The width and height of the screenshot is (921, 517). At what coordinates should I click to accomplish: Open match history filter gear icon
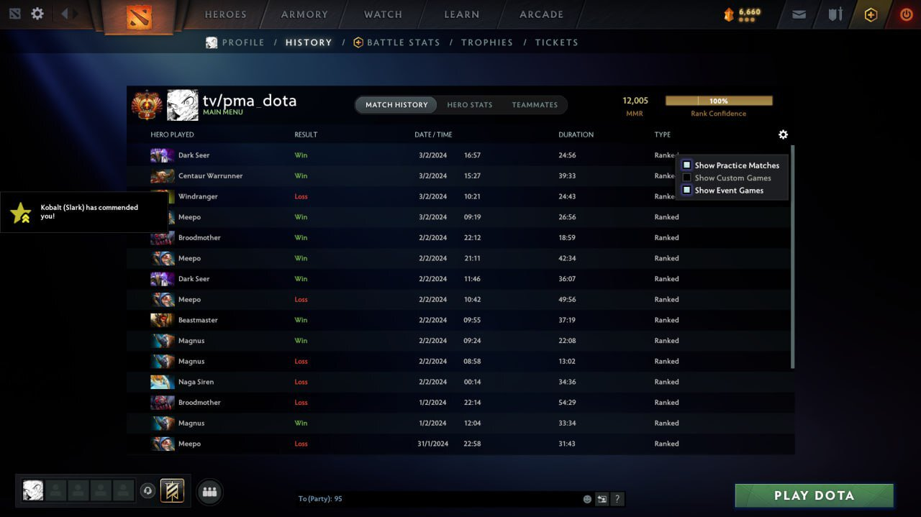coord(783,134)
